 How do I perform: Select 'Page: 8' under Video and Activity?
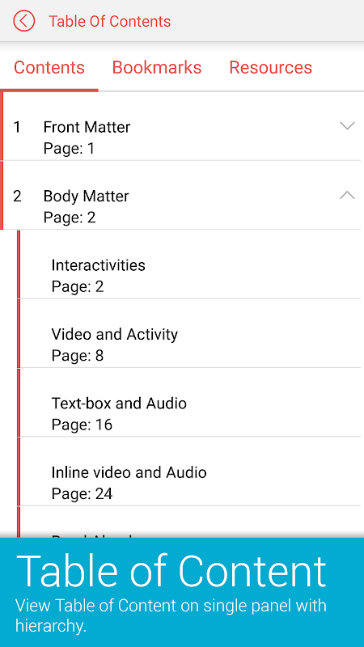pos(78,356)
